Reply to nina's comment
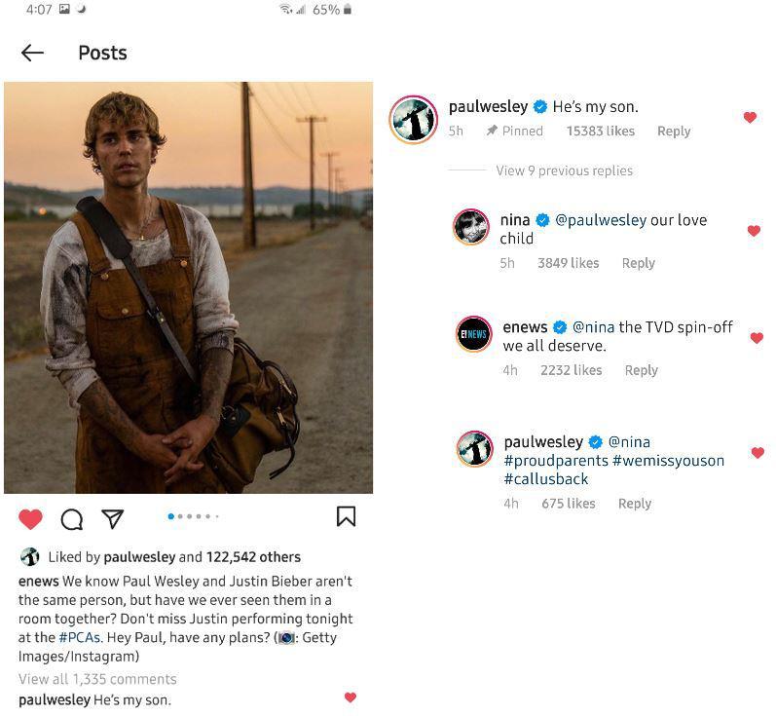 pos(638,263)
